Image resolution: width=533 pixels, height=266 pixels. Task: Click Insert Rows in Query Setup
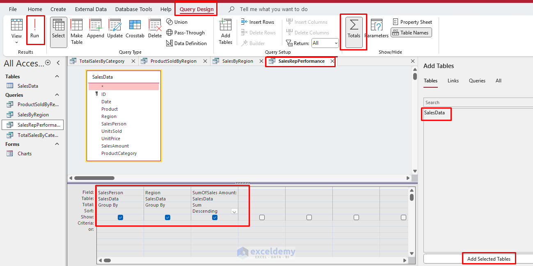258,22
